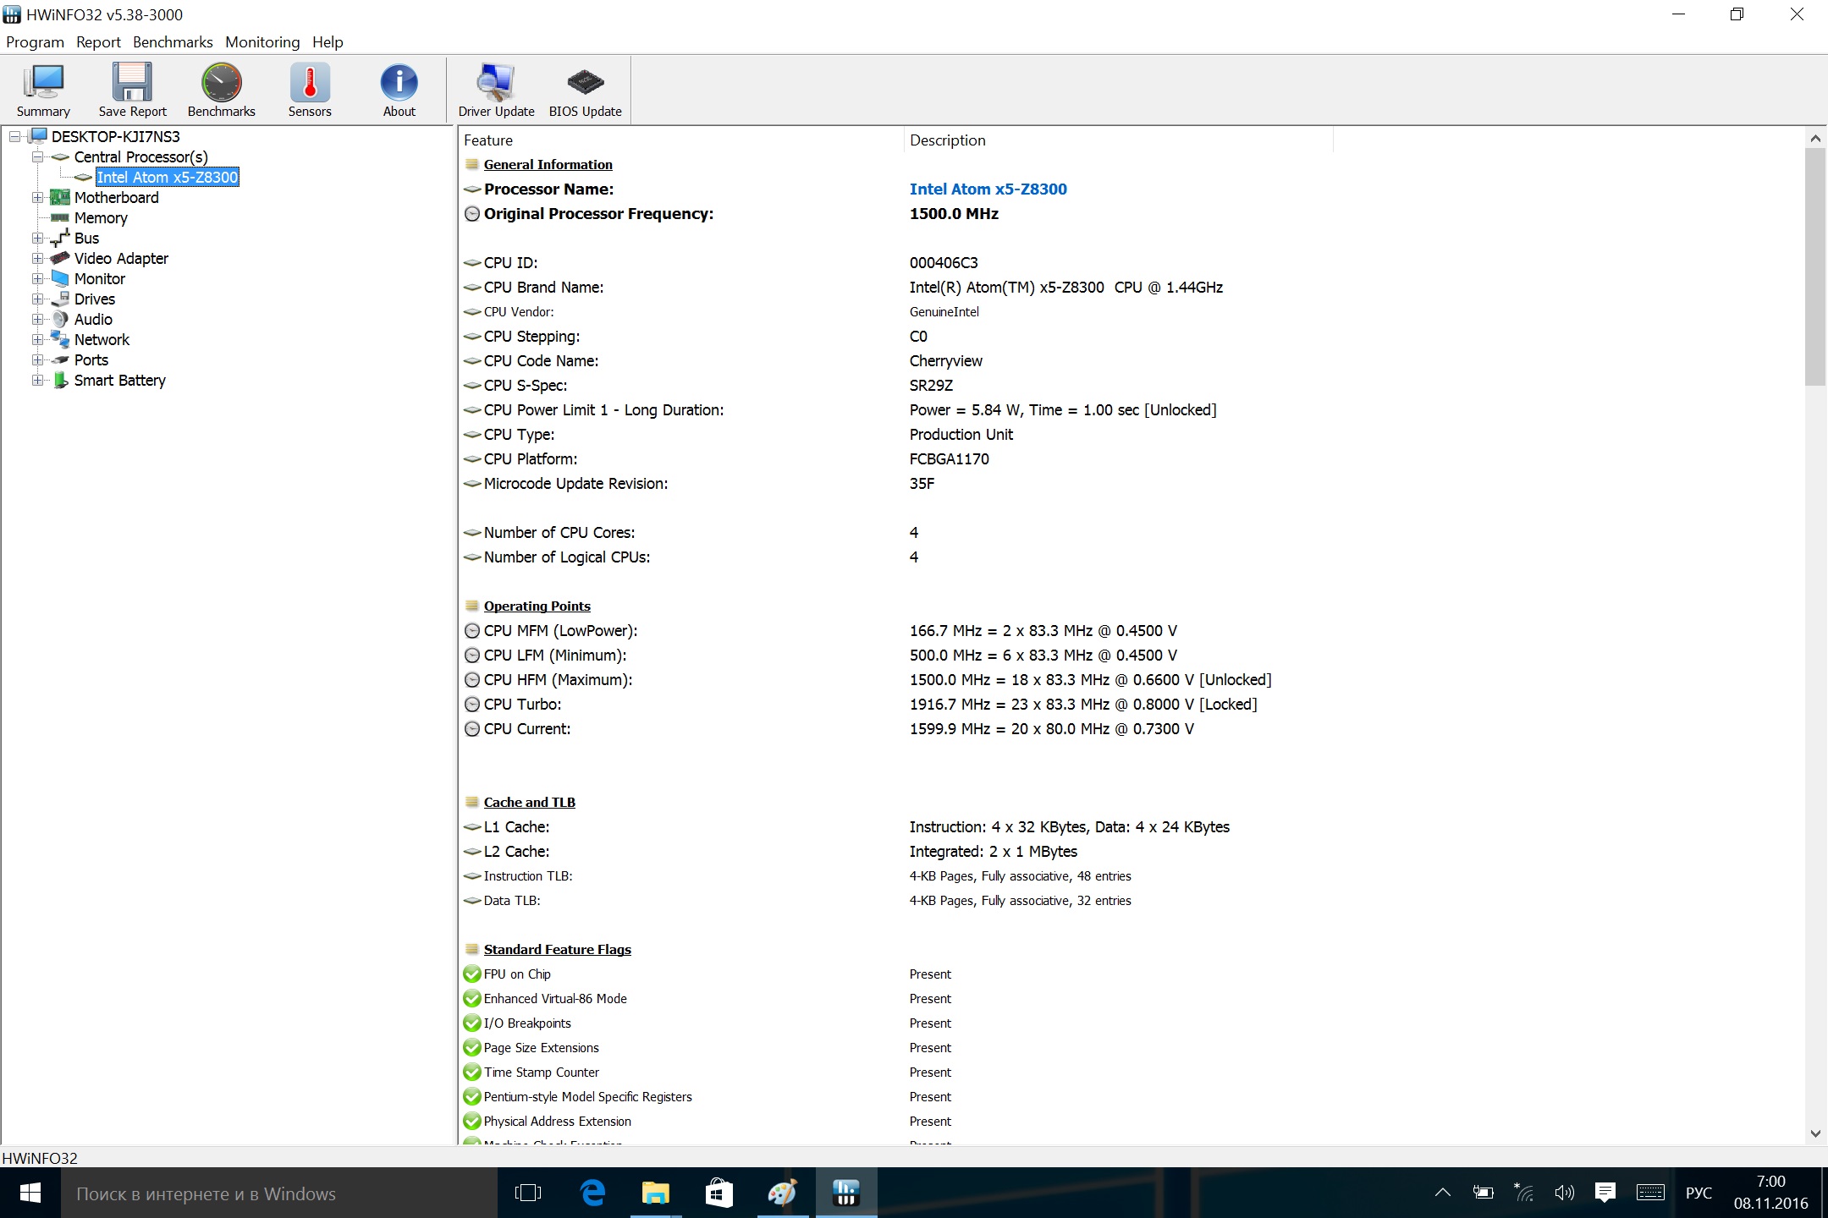1828x1218 pixels.
Task: Expand the Monitor branch
Action: [x=37, y=278]
